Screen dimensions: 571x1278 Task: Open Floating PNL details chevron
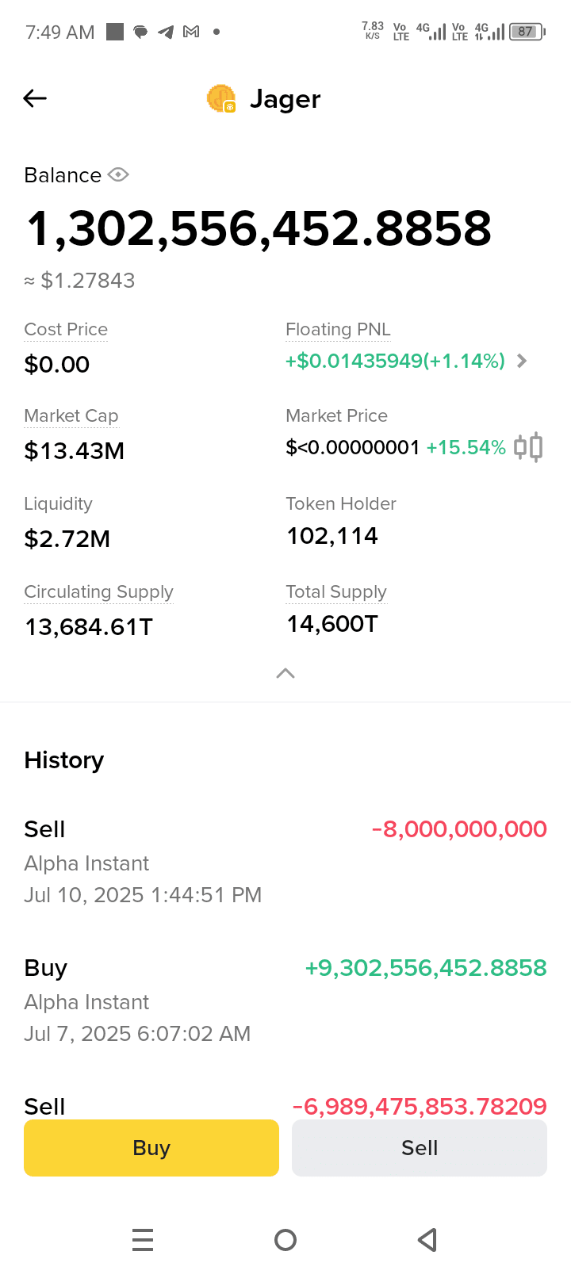[x=521, y=361]
